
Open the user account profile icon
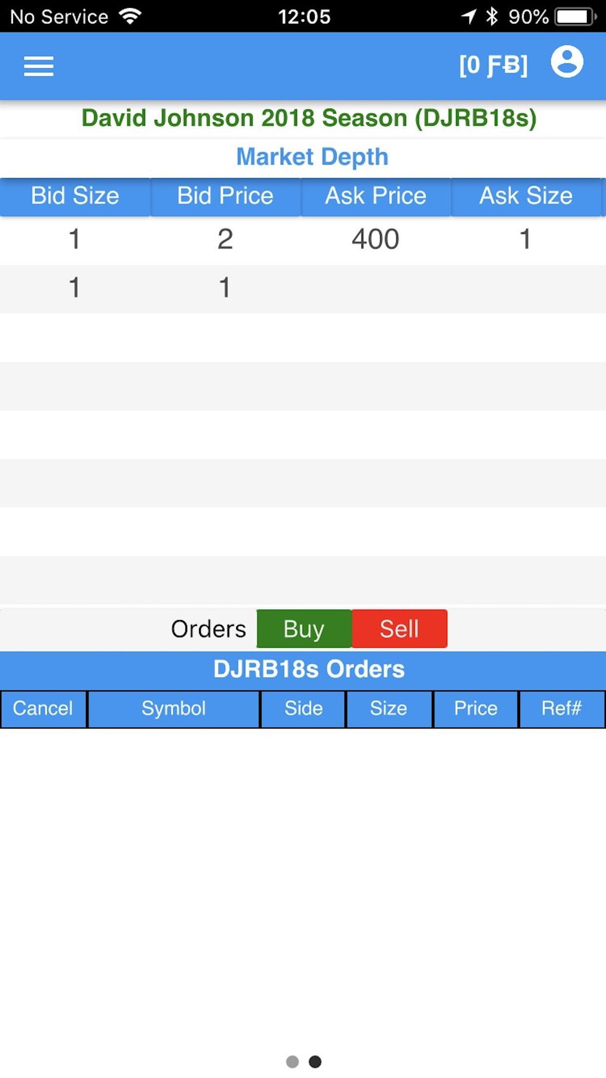click(x=567, y=62)
